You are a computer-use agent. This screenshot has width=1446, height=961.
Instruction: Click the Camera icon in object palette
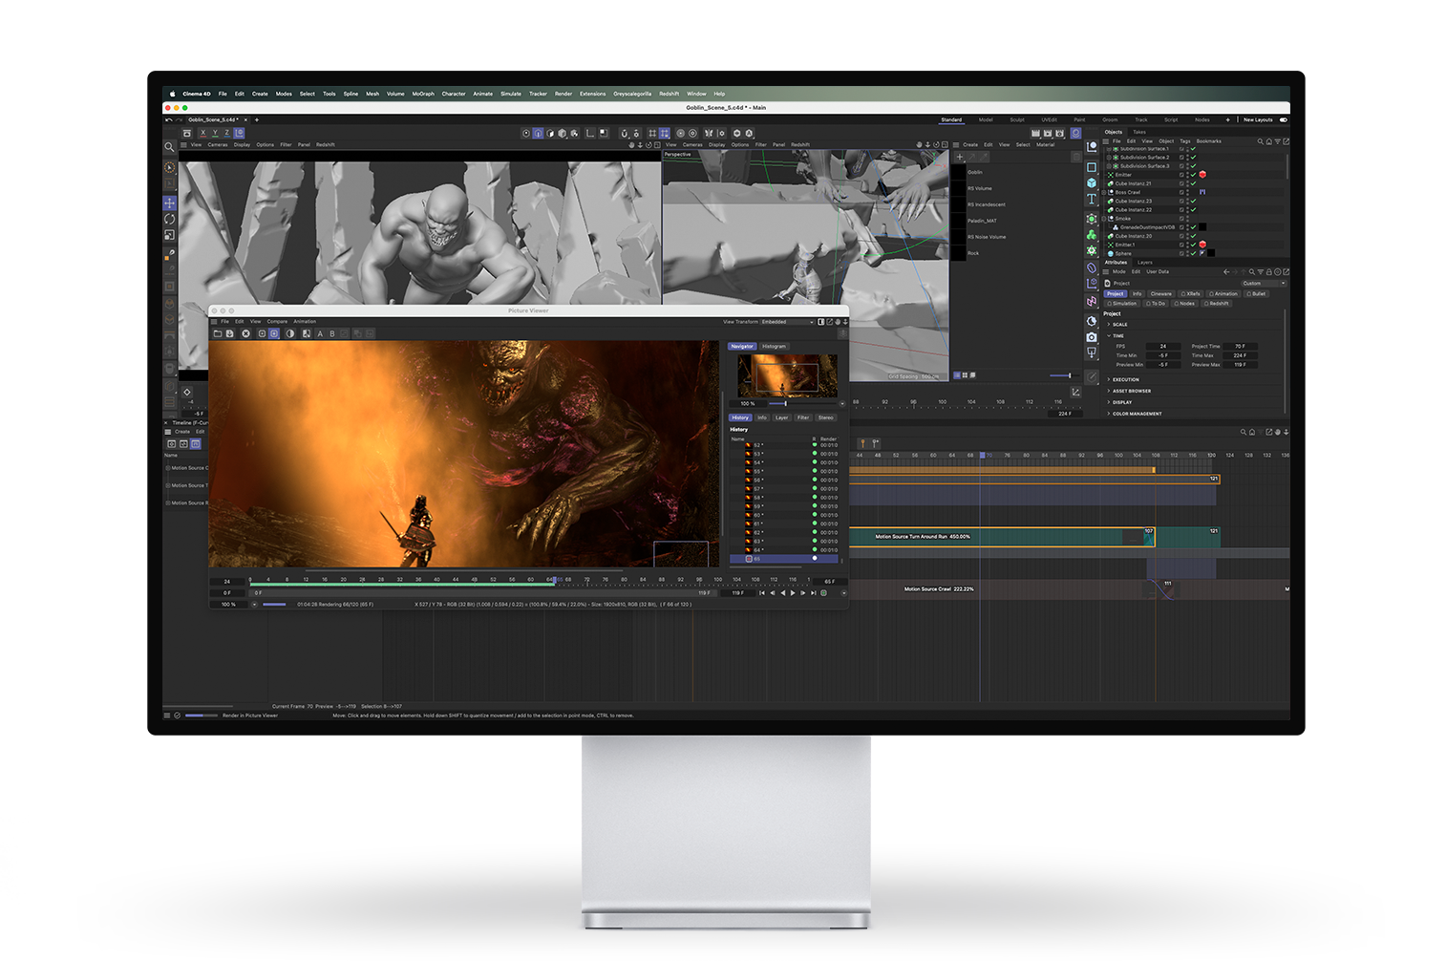tap(1092, 337)
